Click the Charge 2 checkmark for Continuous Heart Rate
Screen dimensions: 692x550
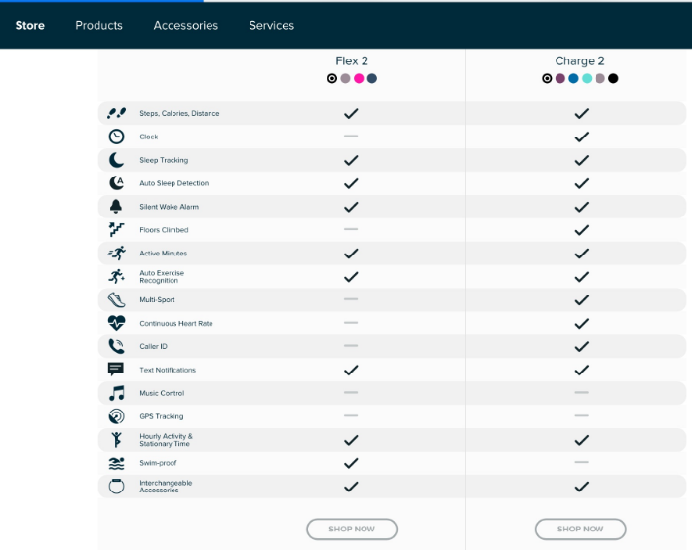pos(581,324)
